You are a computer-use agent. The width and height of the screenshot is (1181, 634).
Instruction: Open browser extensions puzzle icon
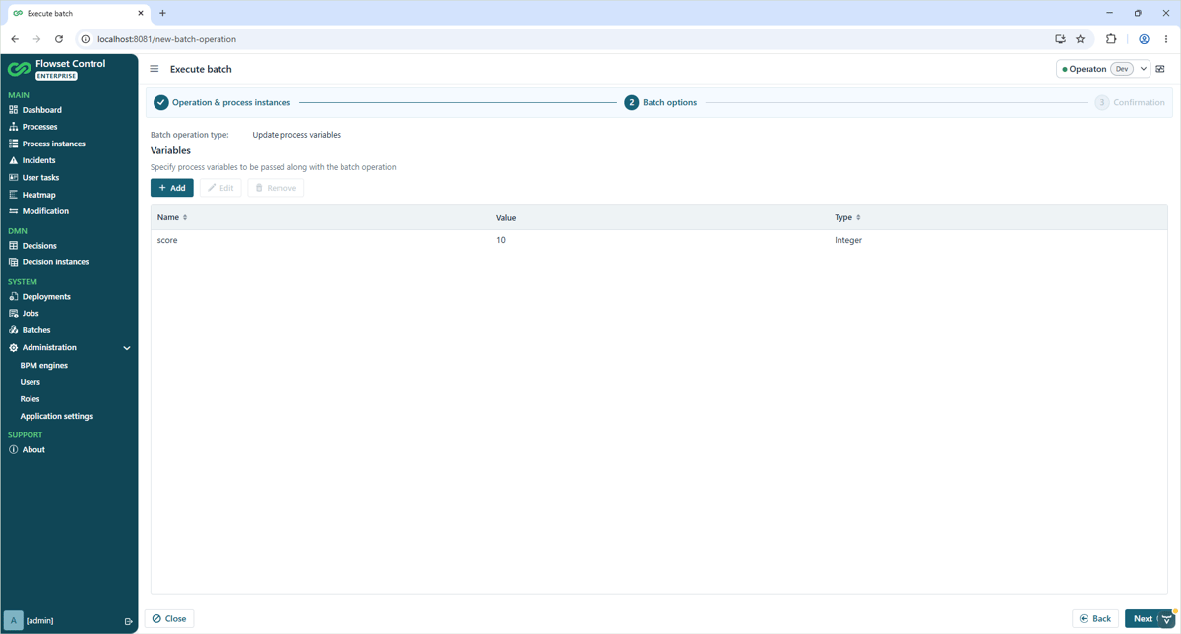(1111, 39)
